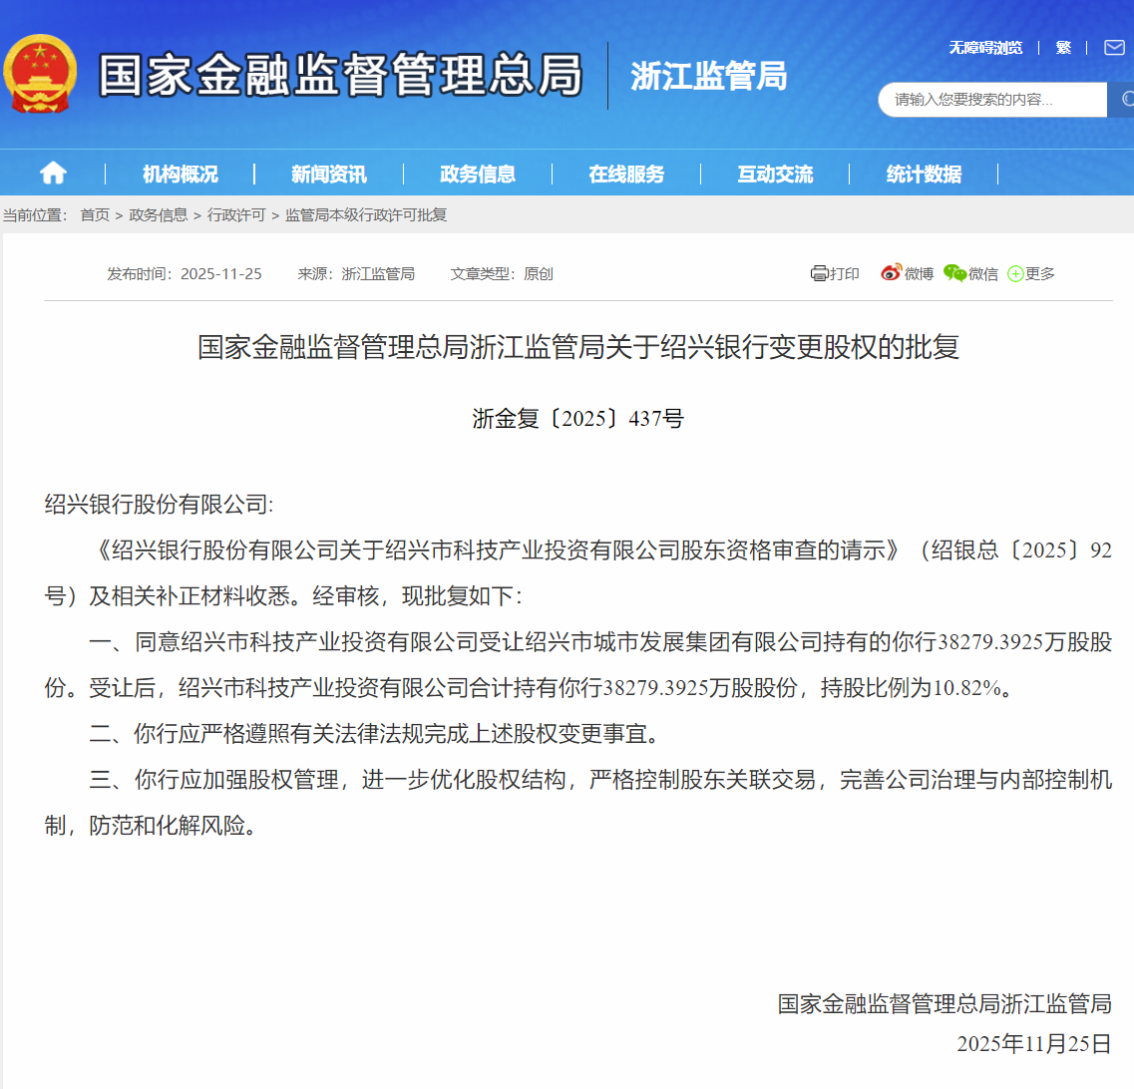Share the article to 微博

[x=907, y=273]
